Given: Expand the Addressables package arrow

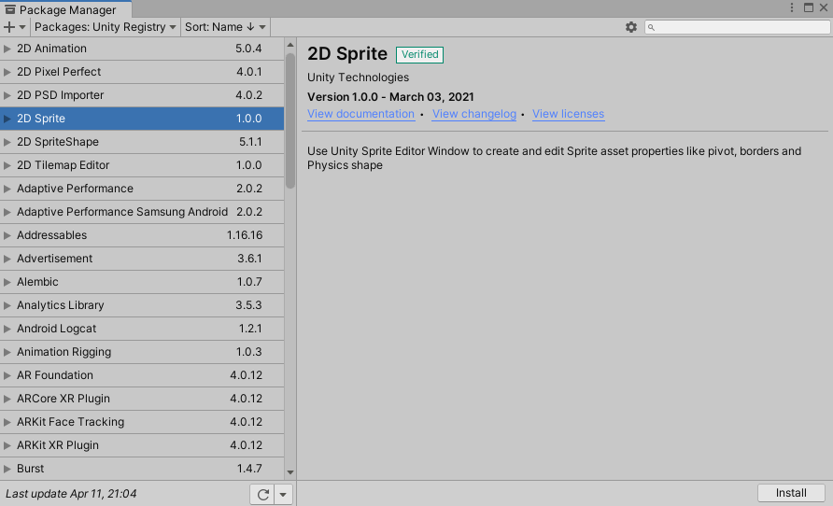Looking at the screenshot, I should pos(7,235).
